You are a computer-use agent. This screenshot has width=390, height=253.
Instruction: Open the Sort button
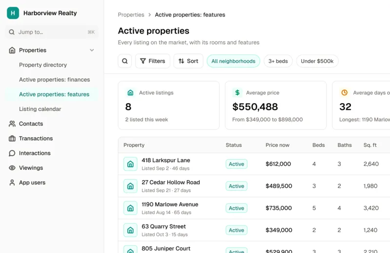188,61
